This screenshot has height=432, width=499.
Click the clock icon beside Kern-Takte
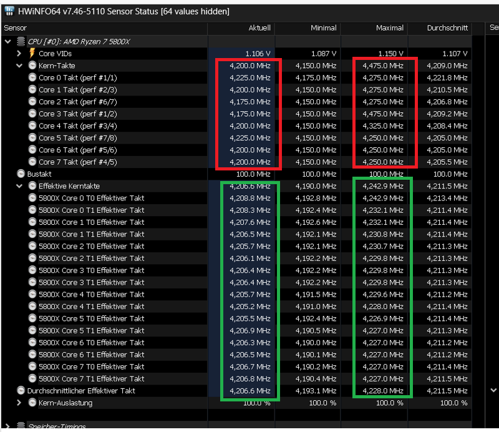pos(32,66)
